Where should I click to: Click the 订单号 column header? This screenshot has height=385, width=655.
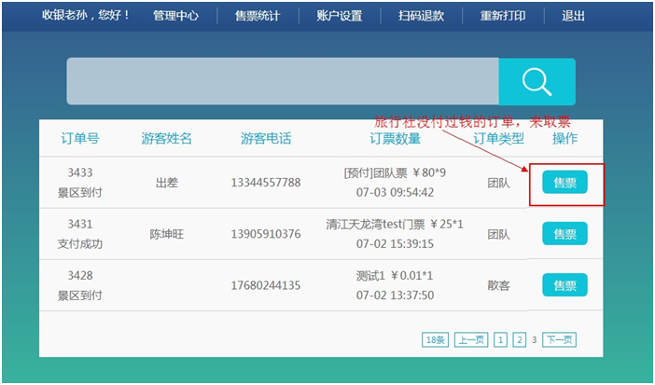(x=80, y=139)
